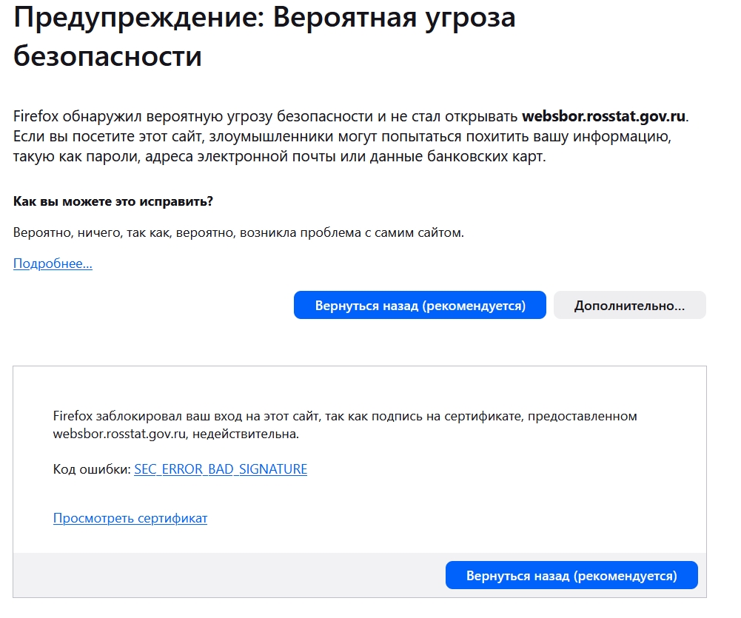Click the bold websbor.rosstat.gov.ru domain name

pyautogui.click(x=604, y=117)
